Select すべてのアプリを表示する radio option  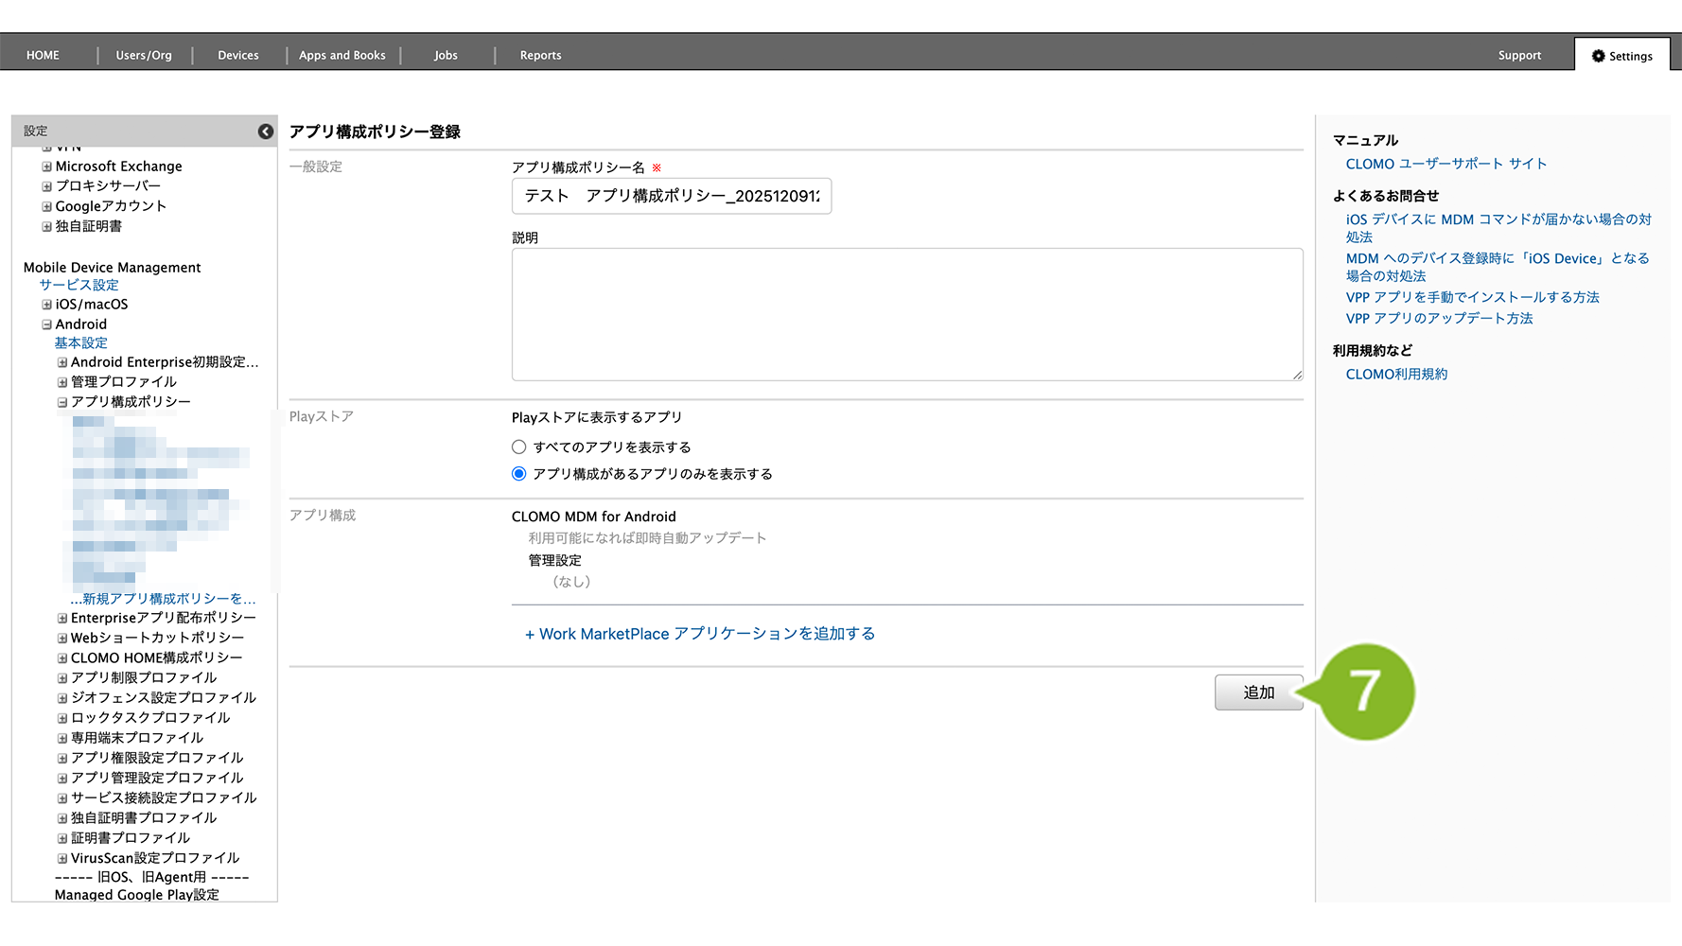[x=518, y=447]
